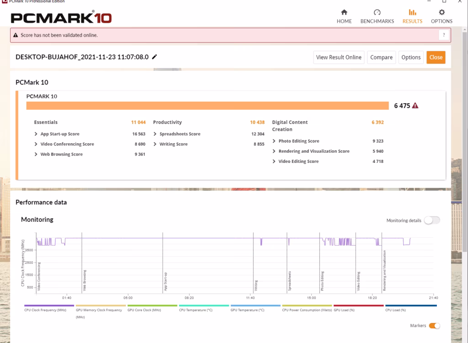
Task: Click the vertical scrollbar on the right
Action: click(x=465, y=140)
